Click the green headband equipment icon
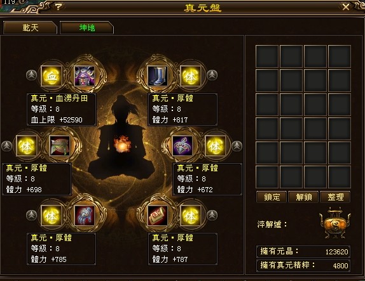 (x=60, y=146)
